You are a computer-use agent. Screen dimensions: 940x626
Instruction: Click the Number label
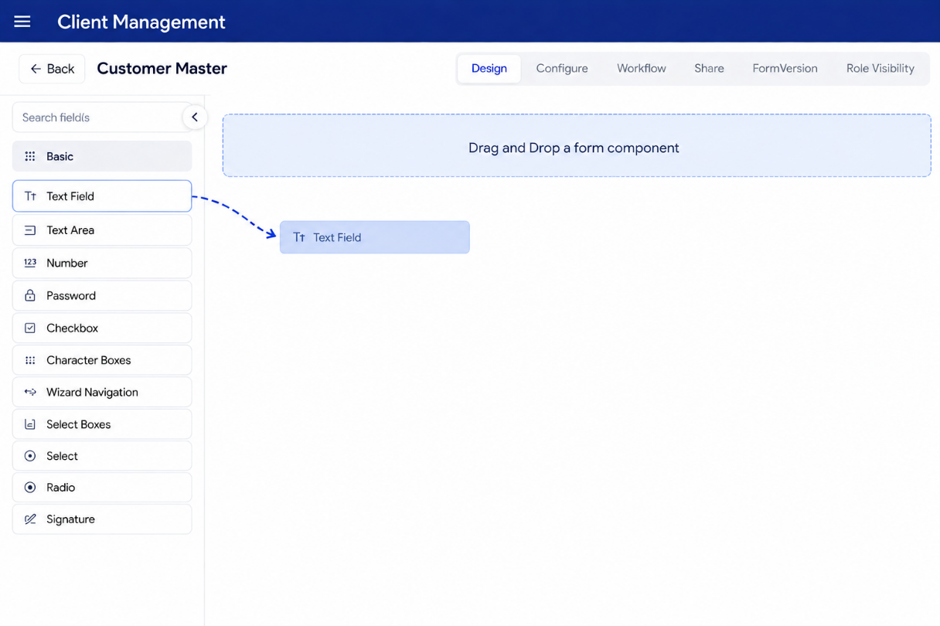67,263
